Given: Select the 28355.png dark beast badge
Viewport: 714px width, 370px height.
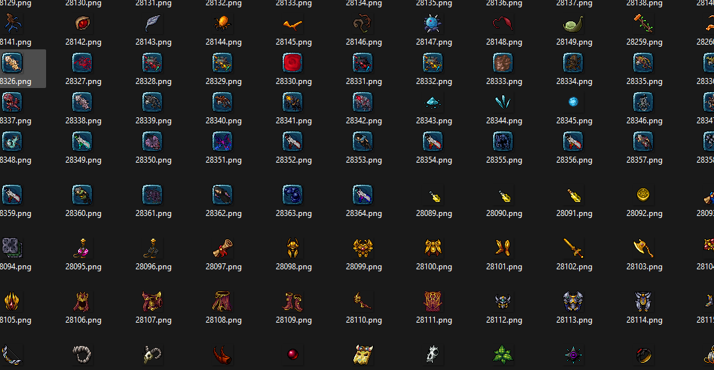Looking at the screenshot, I should click(x=503, y=141).
